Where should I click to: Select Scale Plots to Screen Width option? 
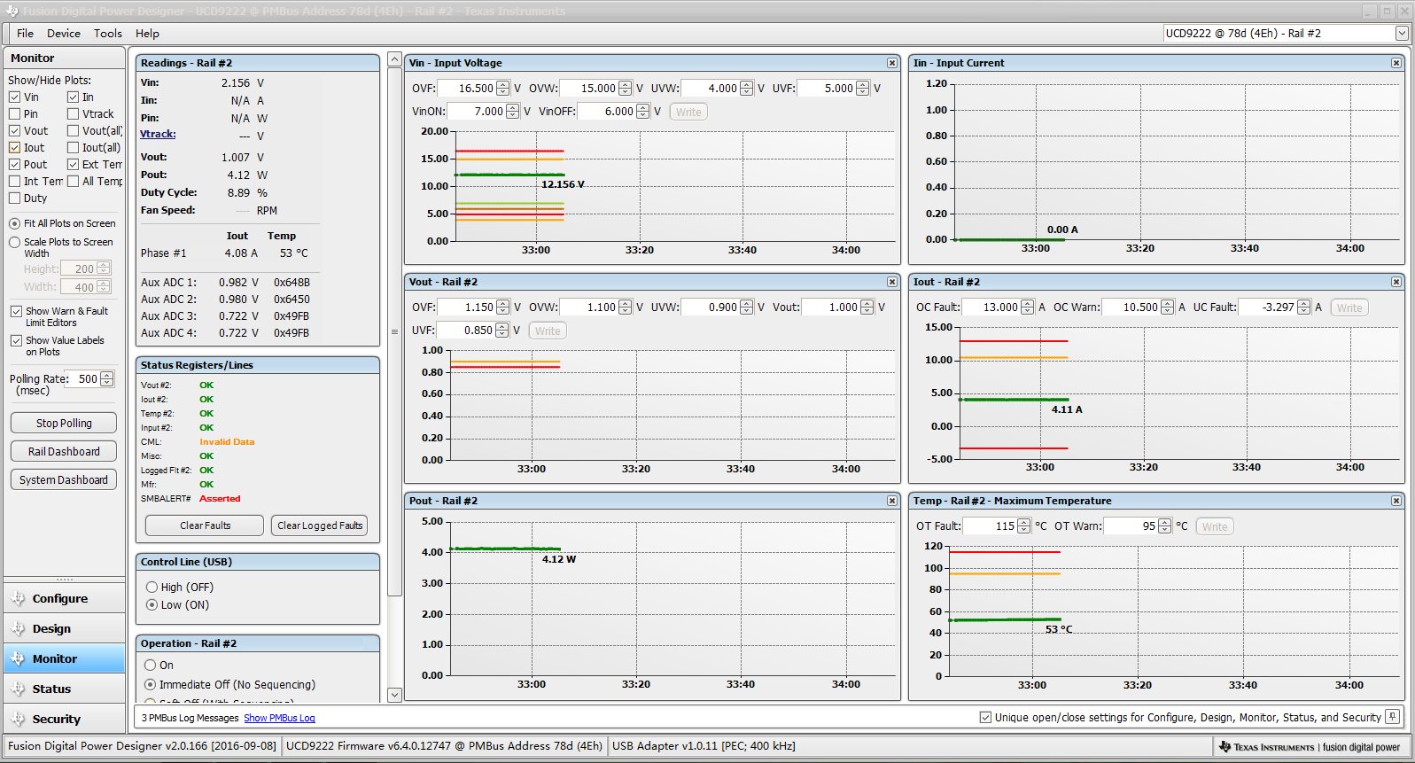coord(14,242)
